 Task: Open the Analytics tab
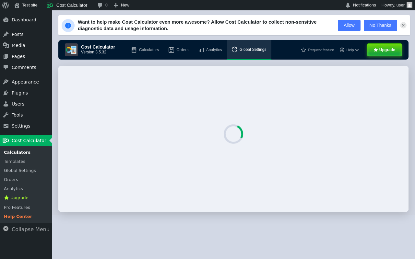tap(210, 50)
